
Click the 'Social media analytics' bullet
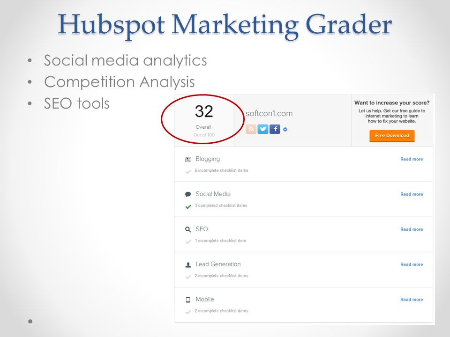[125, 60]
